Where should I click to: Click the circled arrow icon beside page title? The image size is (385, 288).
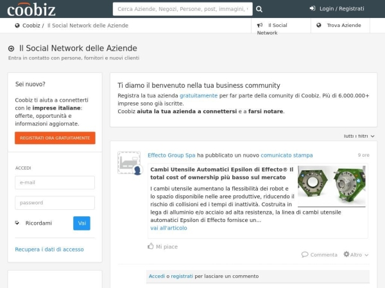click(12, 49)
